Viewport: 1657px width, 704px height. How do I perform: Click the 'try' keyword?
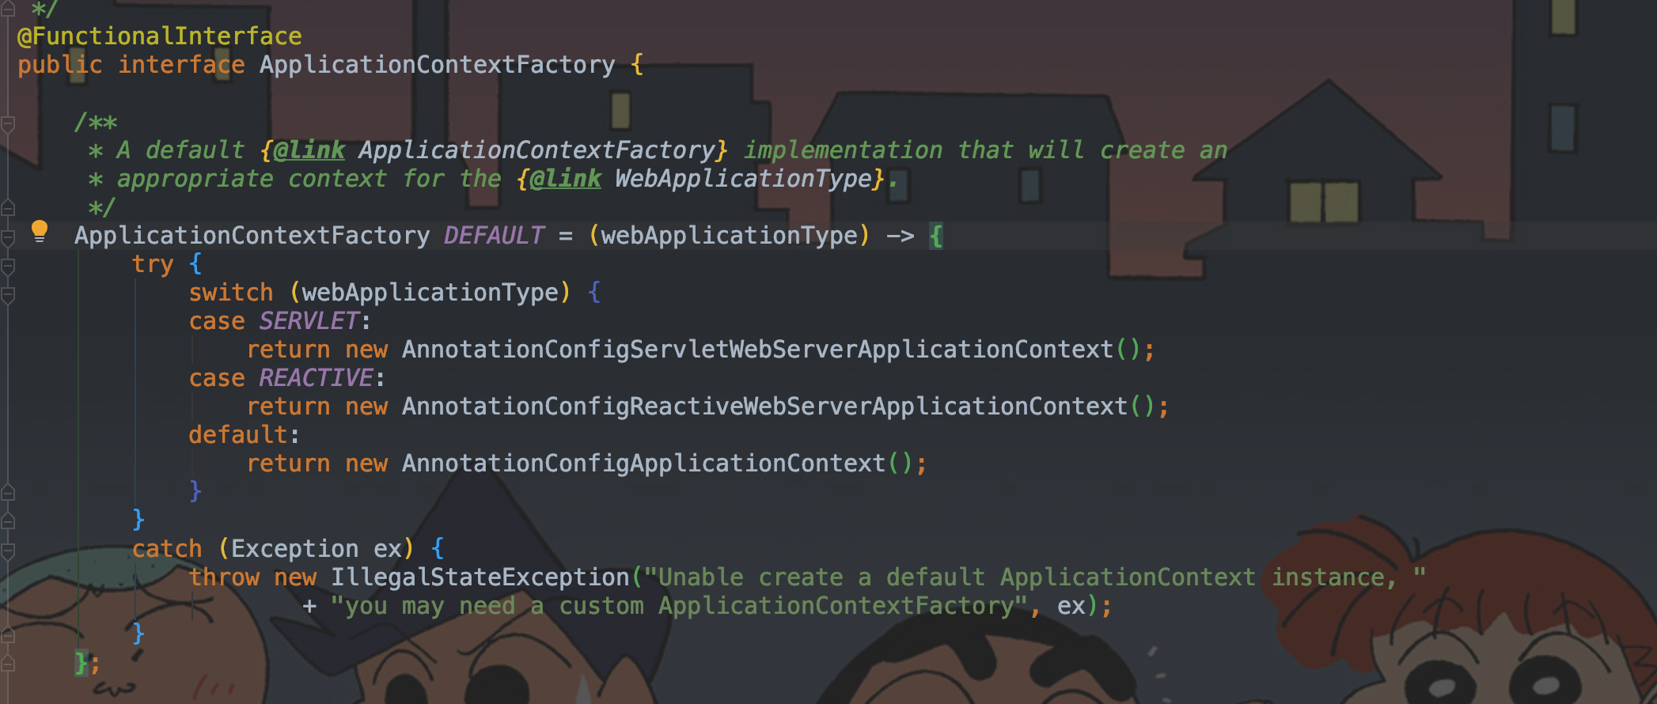(153, 264)
